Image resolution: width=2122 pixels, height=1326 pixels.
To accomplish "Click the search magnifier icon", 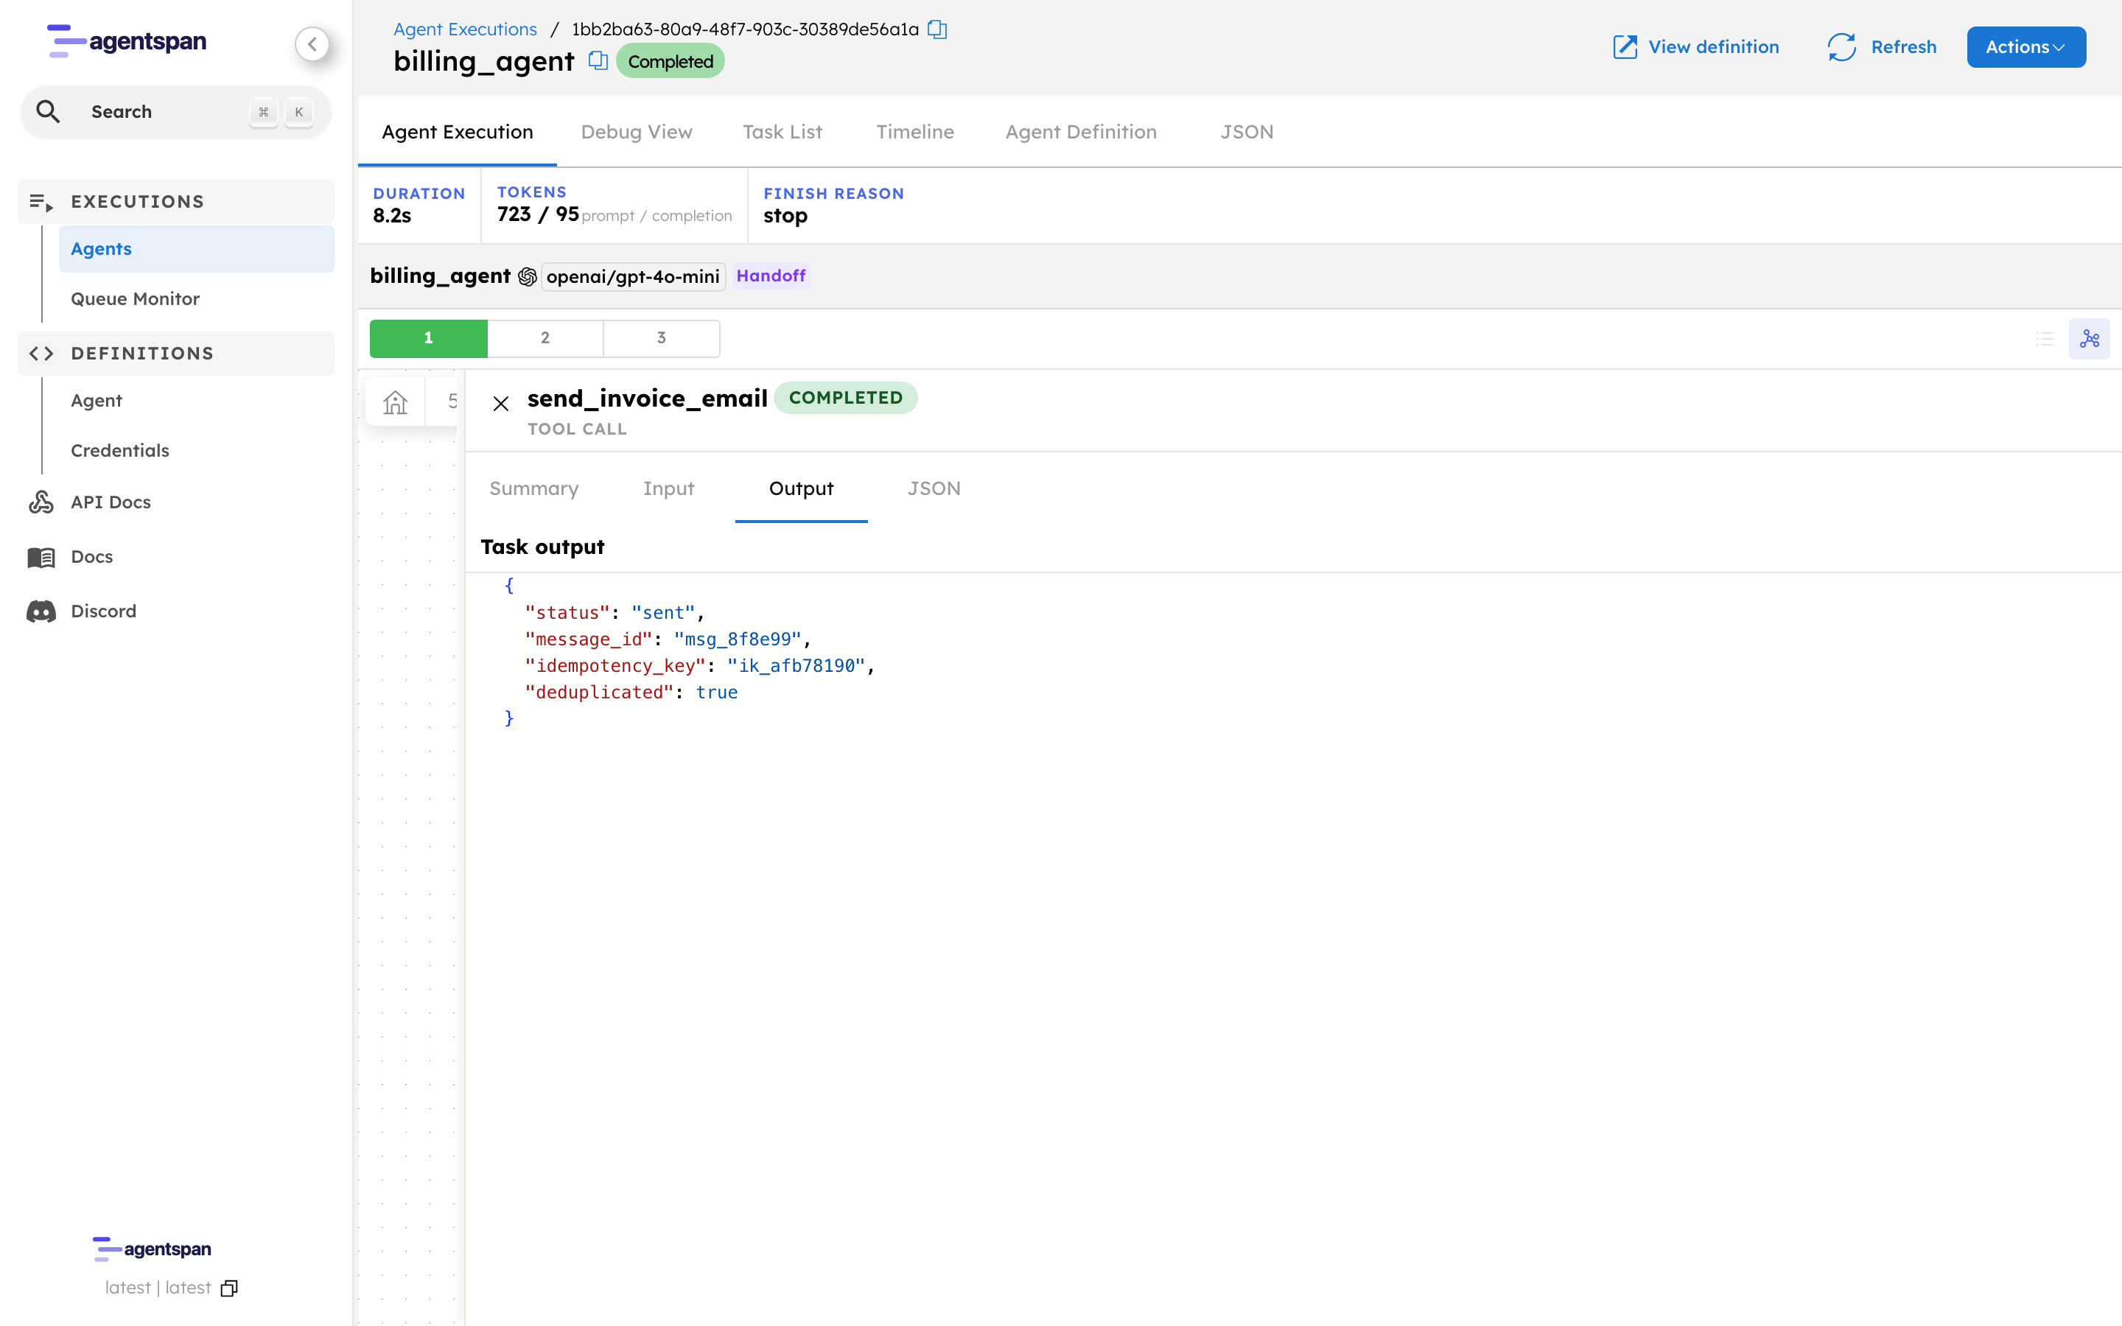I will coord(48,111).
